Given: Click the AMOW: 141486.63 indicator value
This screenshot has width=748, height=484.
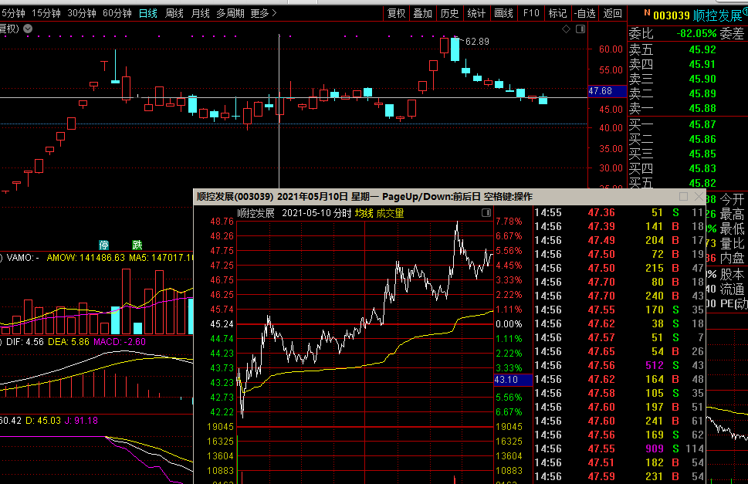Looking at the screenshot, I should (86, 258).
